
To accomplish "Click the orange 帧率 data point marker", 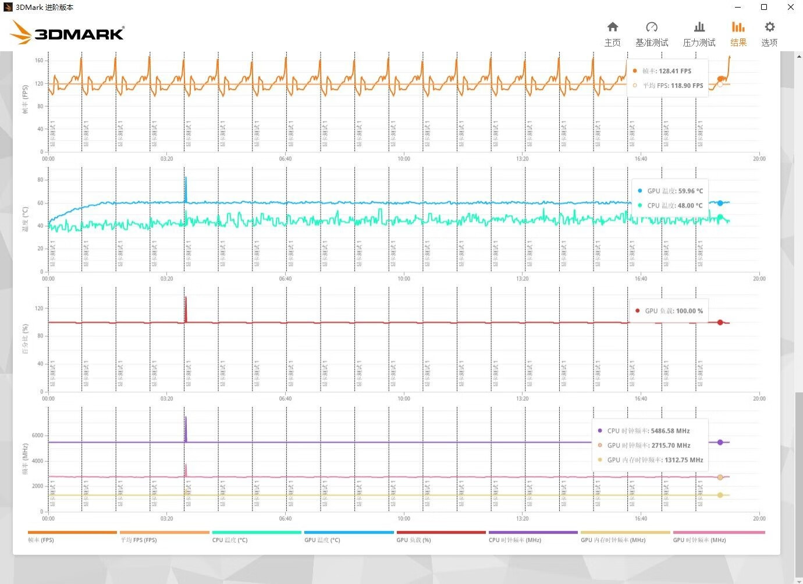I will coord(720,79).
